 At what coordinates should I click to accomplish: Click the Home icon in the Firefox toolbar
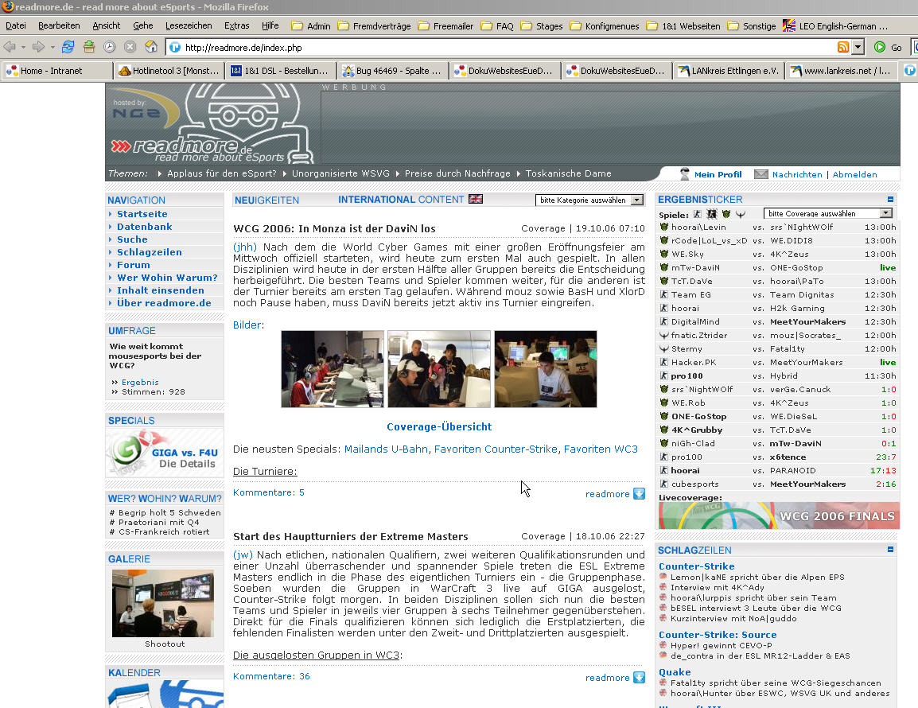pyautogui.click(x=150, y=47)
